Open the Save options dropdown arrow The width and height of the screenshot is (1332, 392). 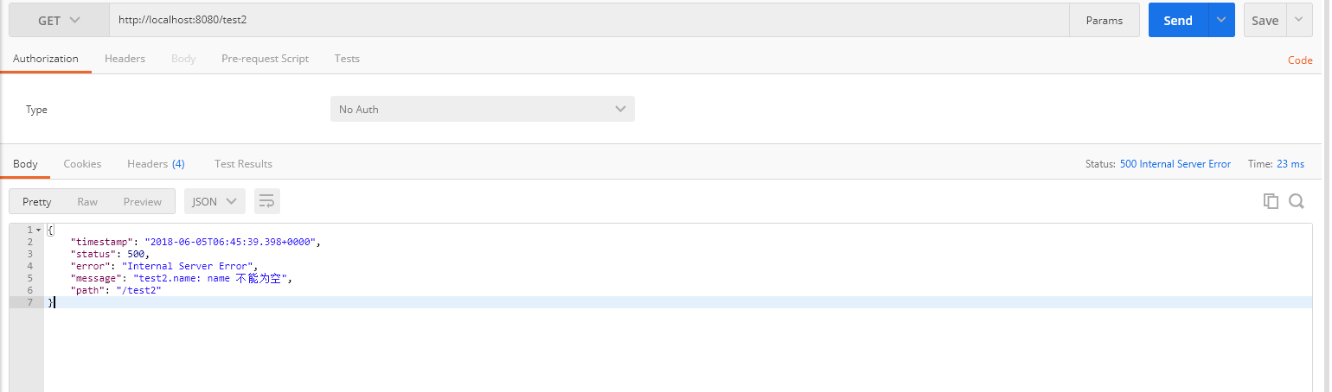coord(1299,20)
